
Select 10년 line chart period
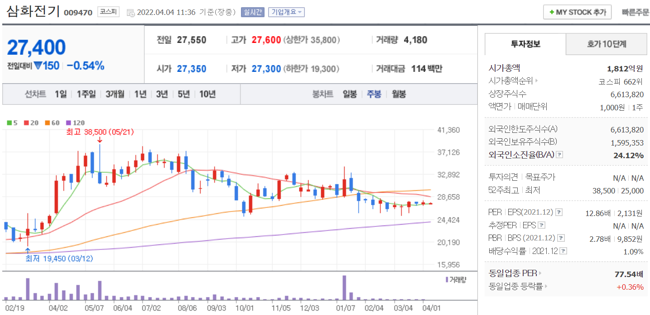(207, 94)
